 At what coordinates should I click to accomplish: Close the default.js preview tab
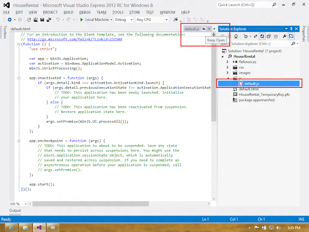pyautogui.click(x=209, y=29)
